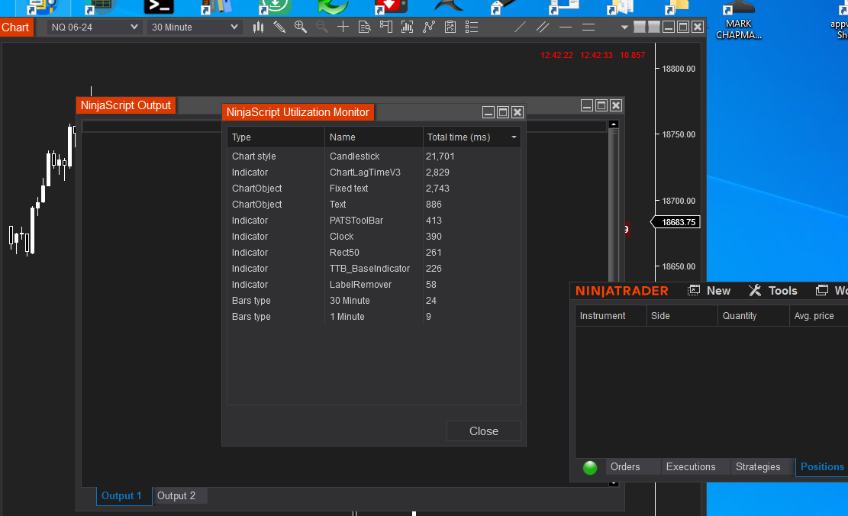Select the LabelRemover indicator row

(x=374, y=285)
